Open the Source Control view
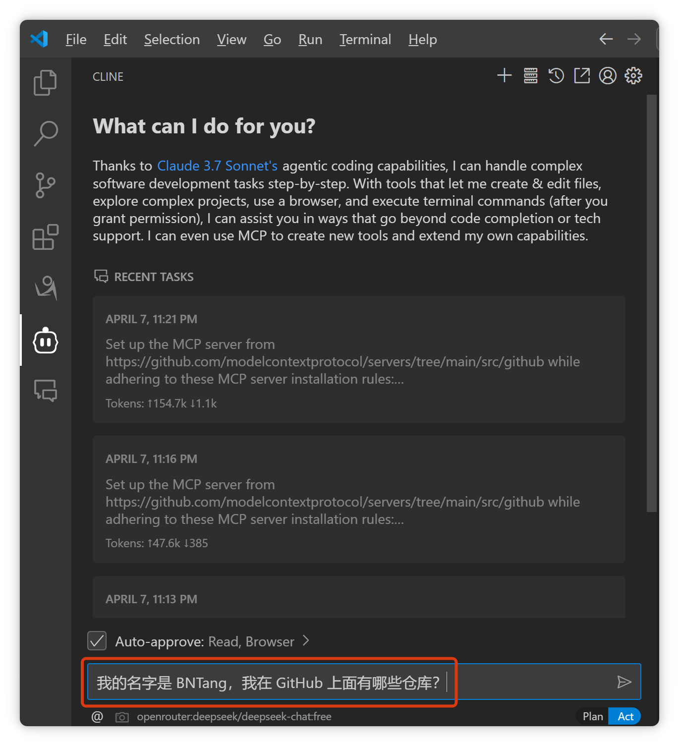Image resolution: width=679 pixels, height=746 pixels. click(45, 185)
